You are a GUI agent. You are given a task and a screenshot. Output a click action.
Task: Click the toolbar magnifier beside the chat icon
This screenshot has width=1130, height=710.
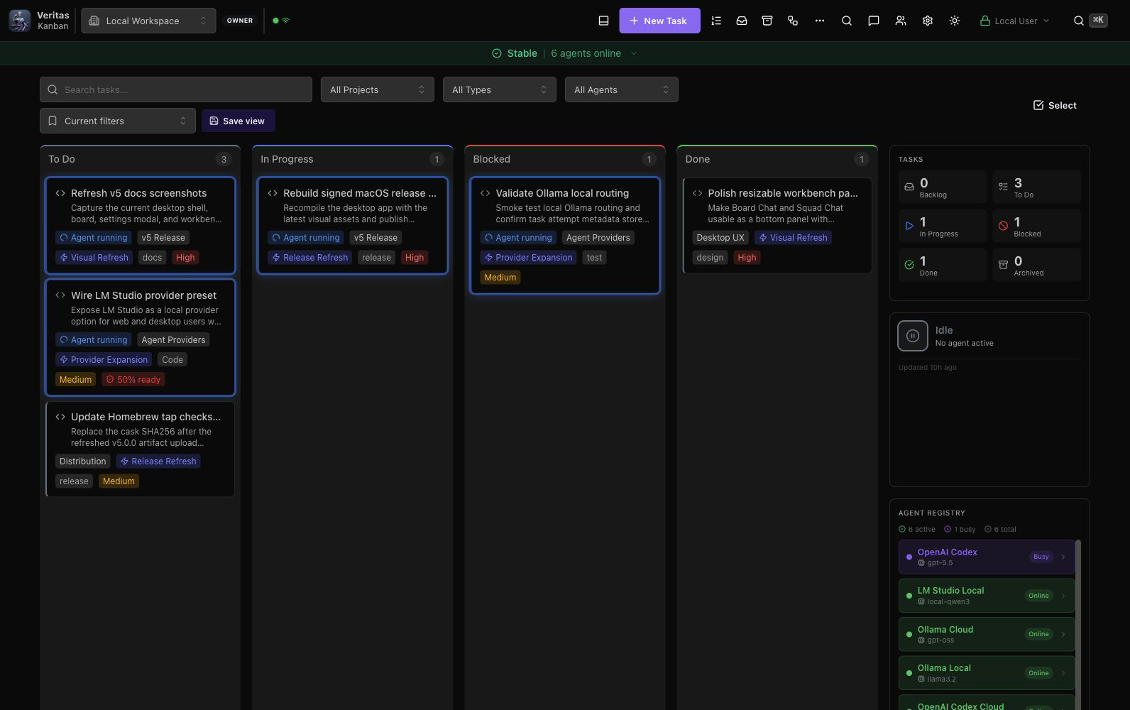pyautogui.click(x=847, y=21)
